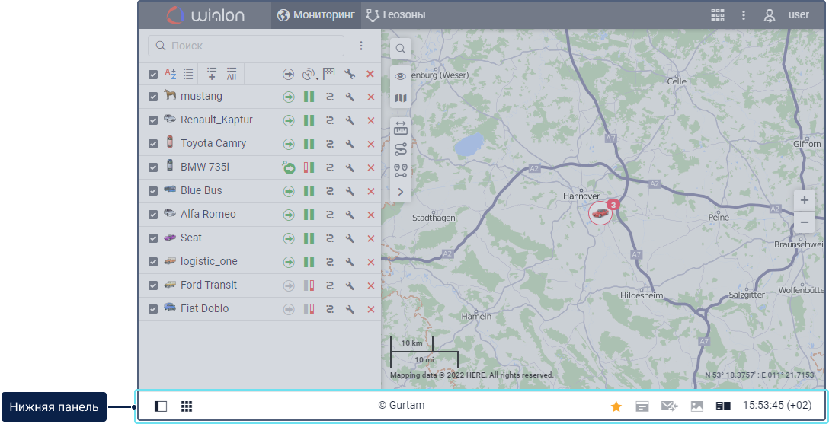Click Fiat Doblo motion state icon

pos(309,309)
